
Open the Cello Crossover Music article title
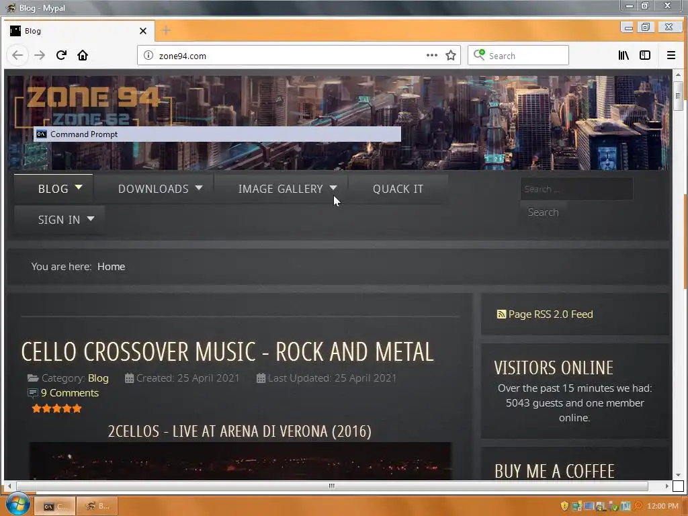click(227, 351)
